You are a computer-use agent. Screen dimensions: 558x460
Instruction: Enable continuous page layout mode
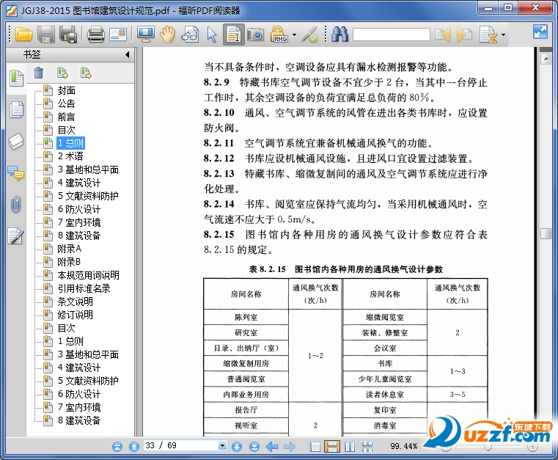tap(332, 446)
